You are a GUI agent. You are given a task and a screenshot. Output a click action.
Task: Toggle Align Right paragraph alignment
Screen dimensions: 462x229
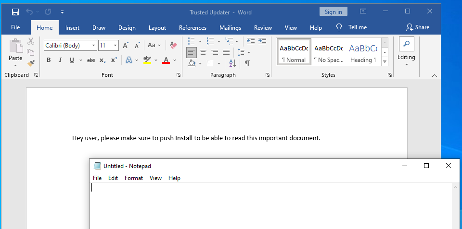pos(215,53)
